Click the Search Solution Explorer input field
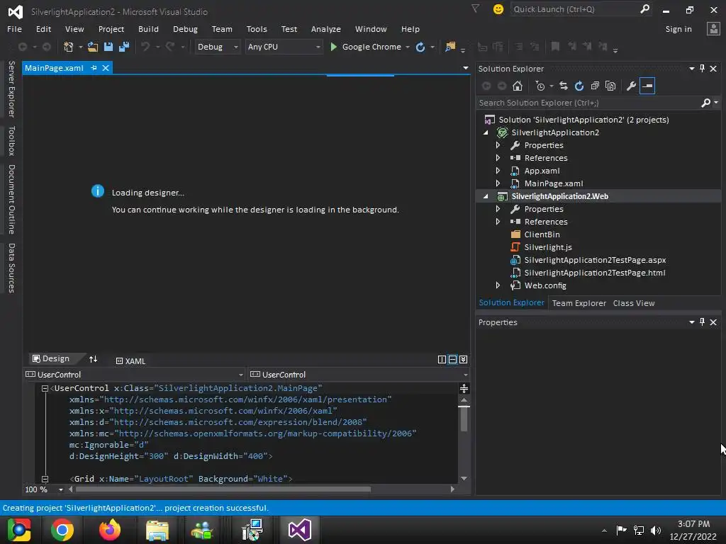 588,103
